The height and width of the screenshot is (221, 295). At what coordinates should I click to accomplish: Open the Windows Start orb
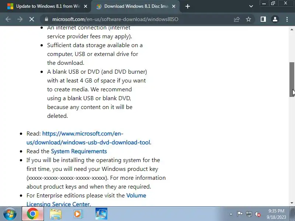pos(10,214)
